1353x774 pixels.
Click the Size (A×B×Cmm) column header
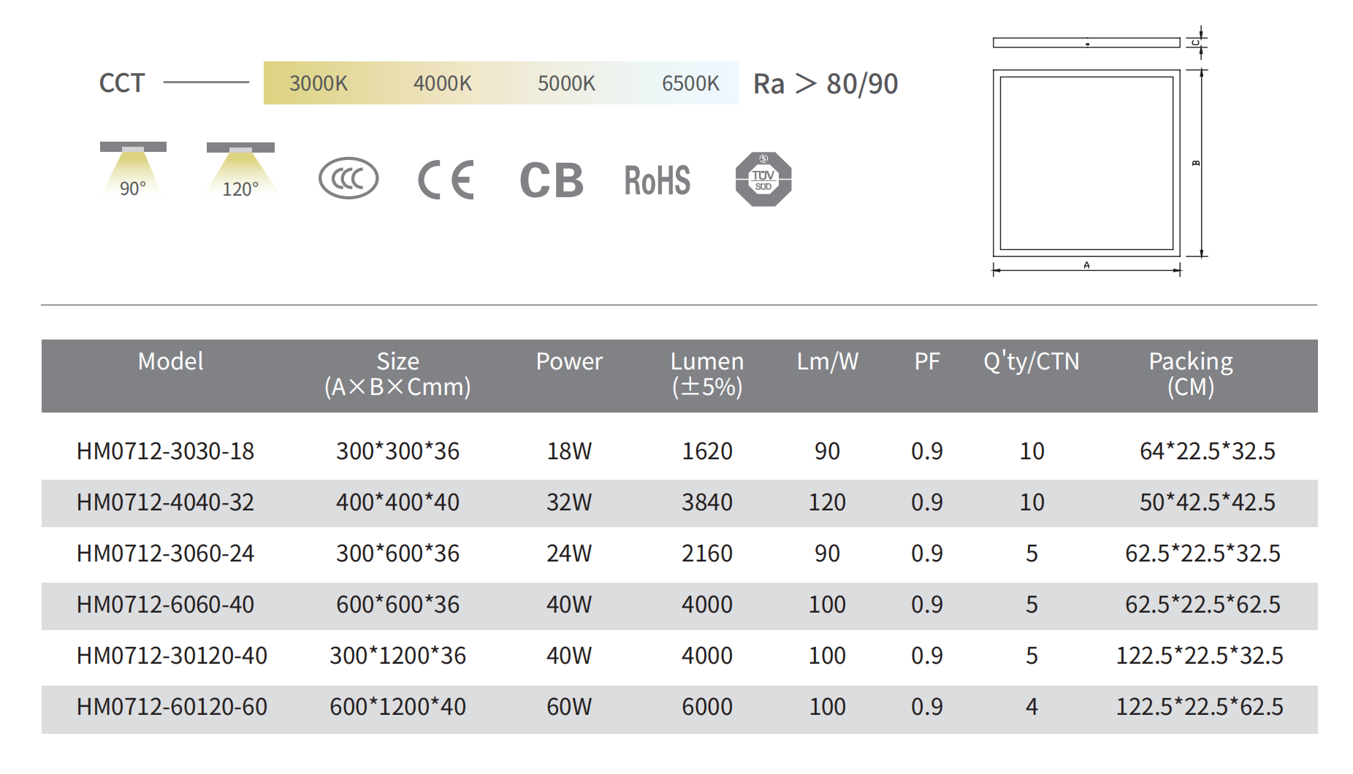tap(397, 374)
